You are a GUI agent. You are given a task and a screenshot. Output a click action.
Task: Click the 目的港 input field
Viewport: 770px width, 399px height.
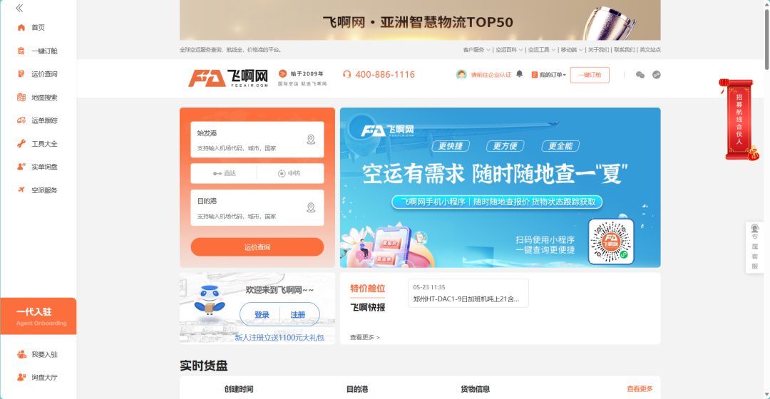pos(257,207)
